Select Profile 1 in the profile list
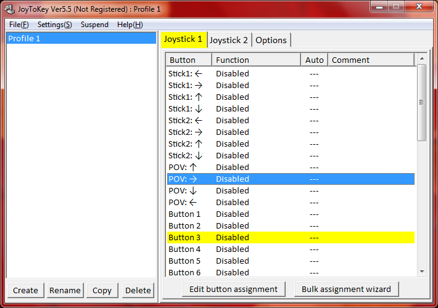The height and width of the screenshot is (308, 438). (x=81, y=38)
